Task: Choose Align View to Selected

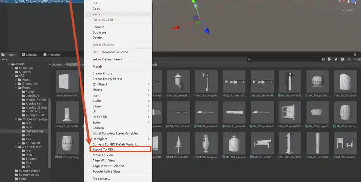Action: pos(118,166)
